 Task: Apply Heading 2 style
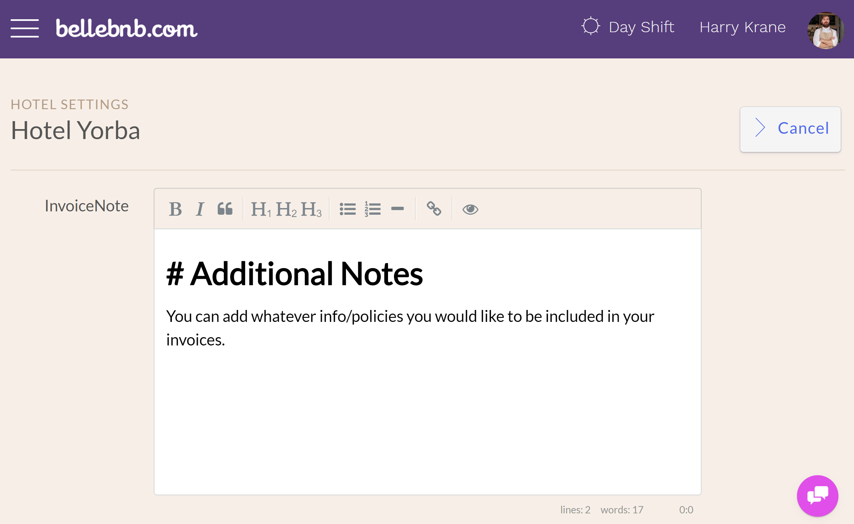point(286,209)
